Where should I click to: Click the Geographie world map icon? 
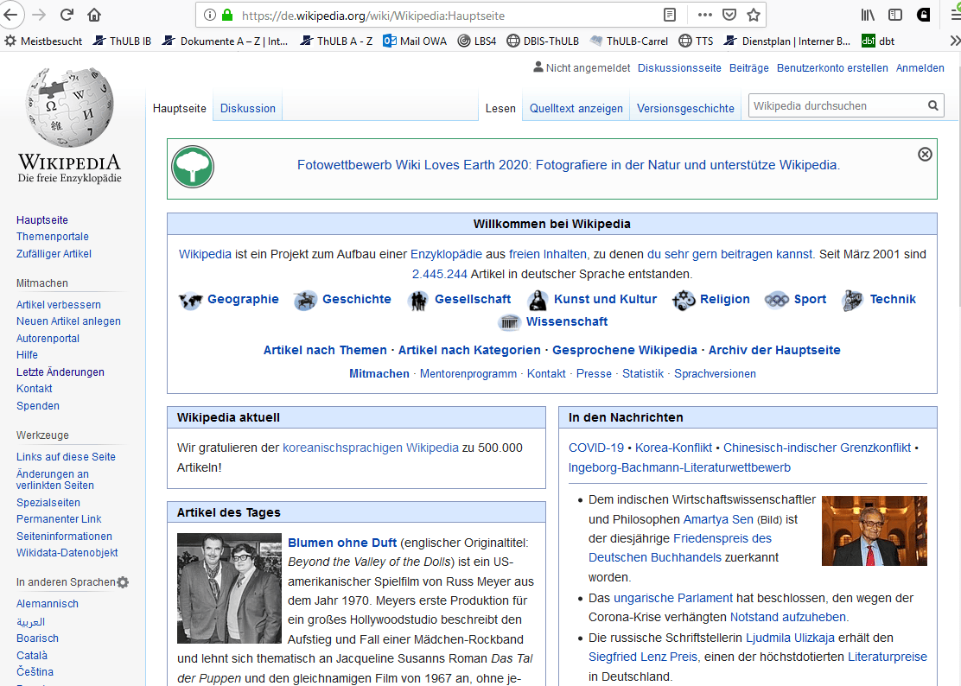coord(191,300)
